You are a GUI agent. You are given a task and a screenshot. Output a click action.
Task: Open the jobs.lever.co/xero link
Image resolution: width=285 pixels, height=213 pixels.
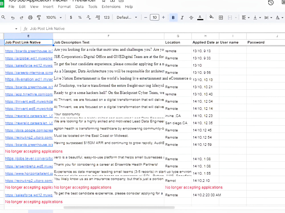point(29,158)
